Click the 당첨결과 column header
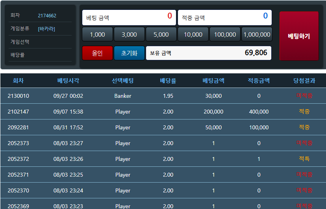Screen dimensions: 326x209 pyautogui.click(x=304, y=80)
